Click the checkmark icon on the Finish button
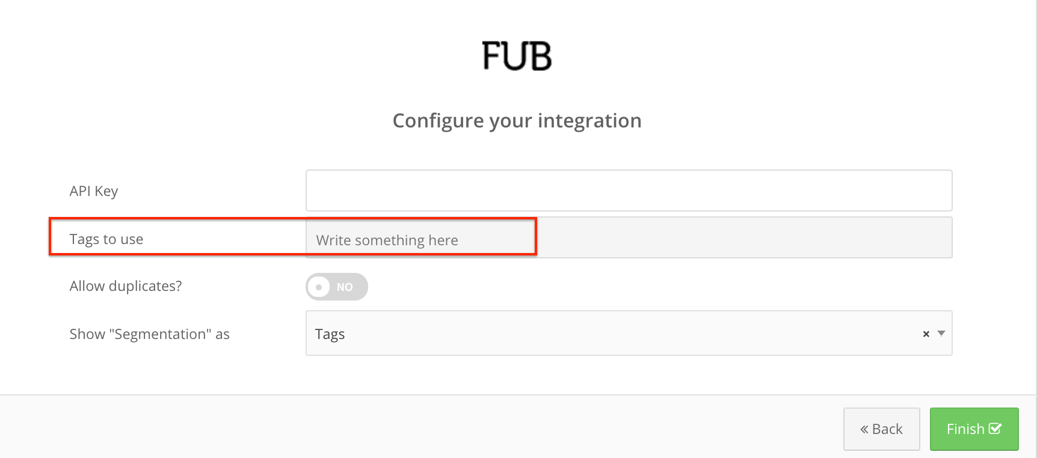Screen dimensions: 1037x458 point(995,429)
